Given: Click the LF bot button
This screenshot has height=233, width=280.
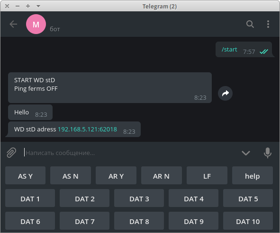Looking at the screenshot, I should coord(207,175).
